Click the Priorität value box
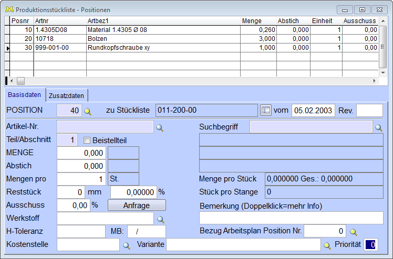The height and width of the screenshot is (259, 393). coord(371,244)
